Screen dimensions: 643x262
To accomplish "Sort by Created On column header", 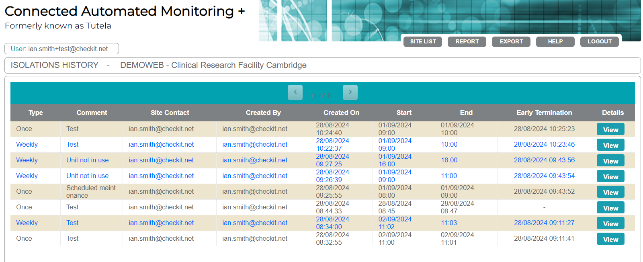I will (341, 113).
